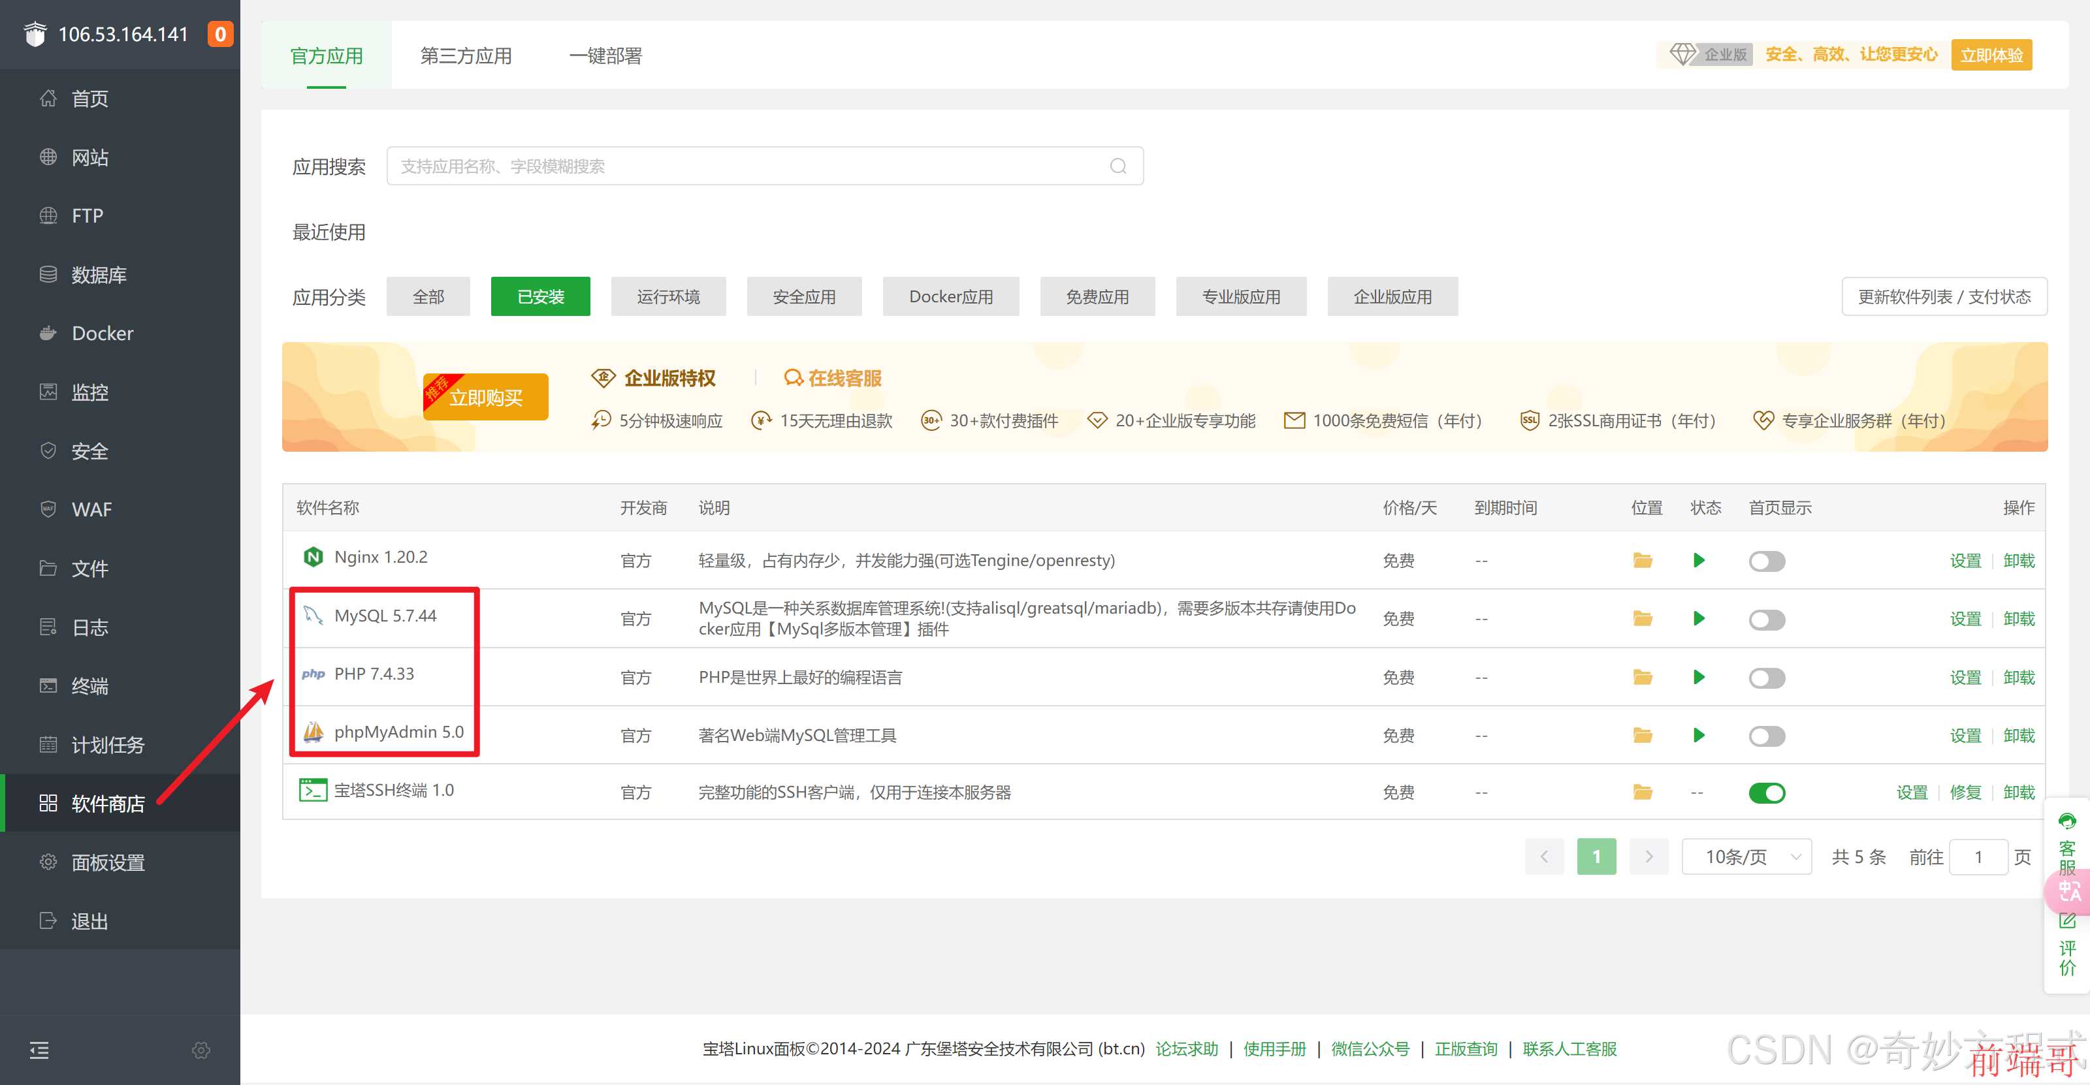Image resolution: width=2090 pixels, height=1085 pixels.
Task: Click the search magnifier icon in 应用搜索
Action: point(1118,166)
